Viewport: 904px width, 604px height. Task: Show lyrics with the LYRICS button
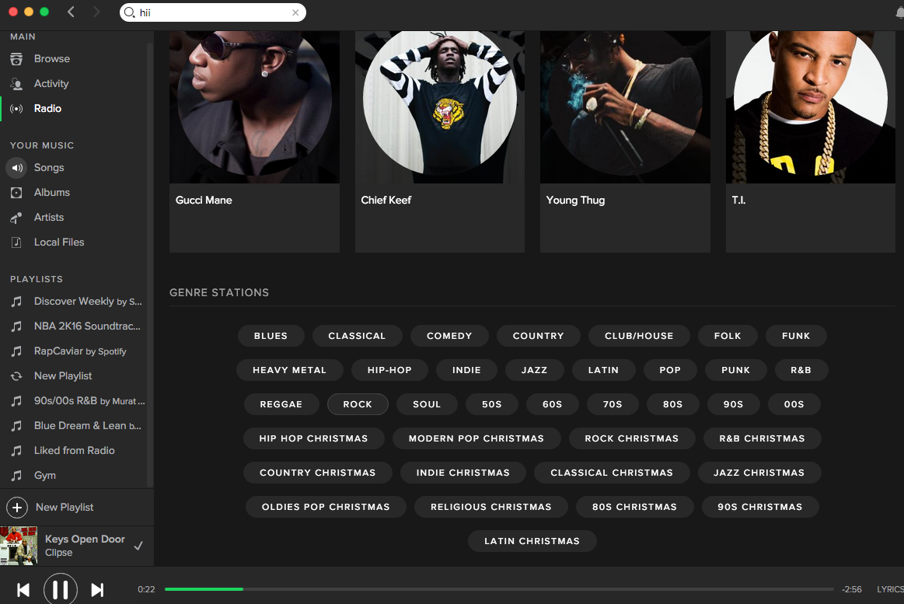coord(890,589)
